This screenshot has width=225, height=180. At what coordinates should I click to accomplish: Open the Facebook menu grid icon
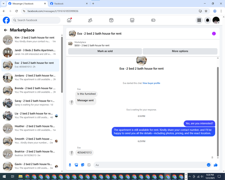click(x=199, y=20)
